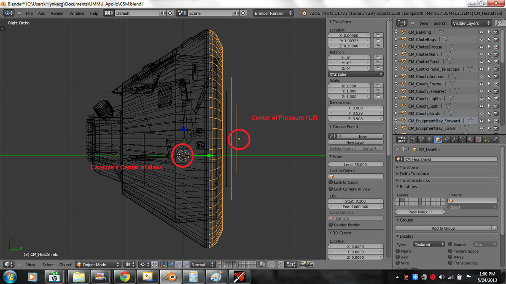This screenshot has width=506, height=284.
Task: Open the Texture properties checker tab
Action: click(x=479, y=139)
